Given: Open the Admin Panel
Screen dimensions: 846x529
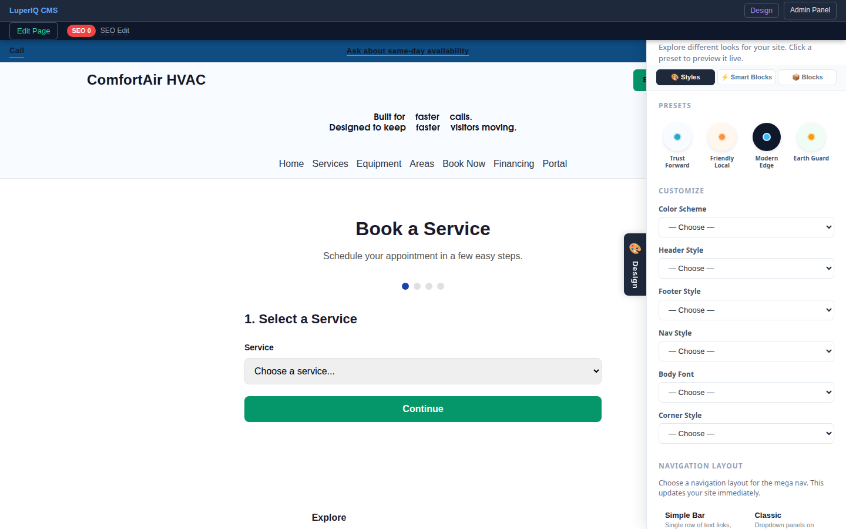Looking at the screenshot, I should pos(810,10).
